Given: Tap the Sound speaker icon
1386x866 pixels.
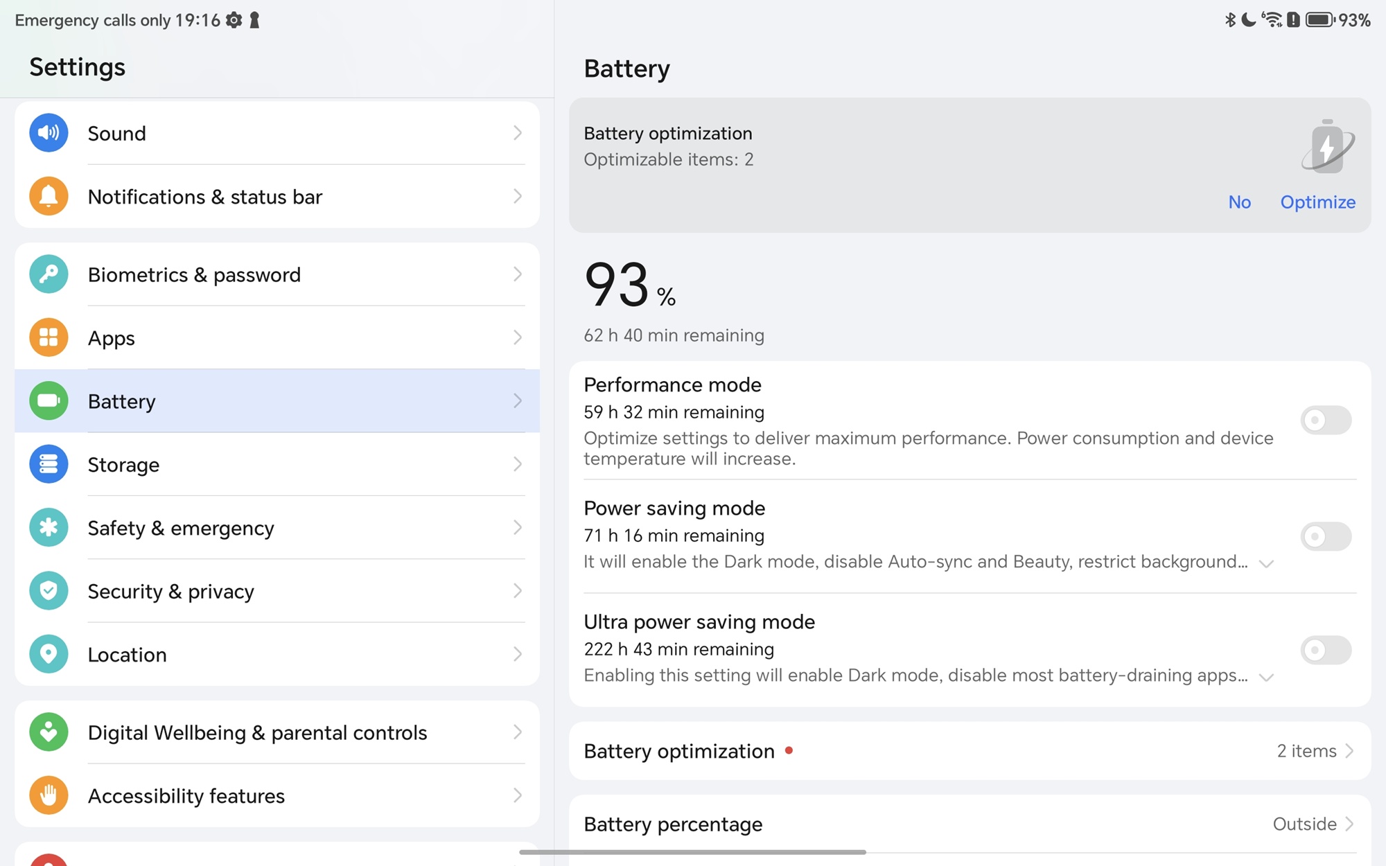Looking at the screenshot, I should pyautogui.click(x=49, y=133).
